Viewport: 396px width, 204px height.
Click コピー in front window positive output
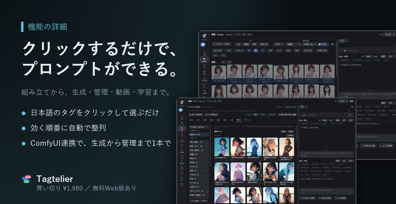pyautogui.click(x=344, y=120)
